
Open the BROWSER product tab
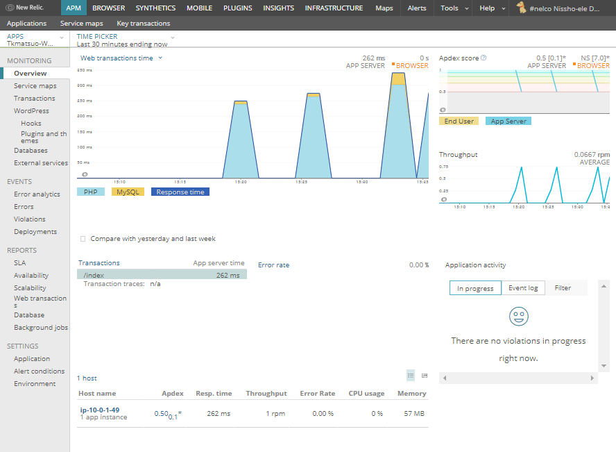point(108,8)
